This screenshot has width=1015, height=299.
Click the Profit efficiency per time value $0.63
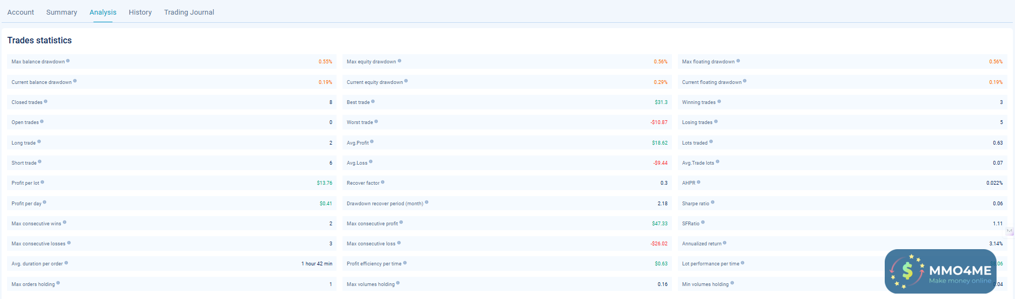[661, 264]
